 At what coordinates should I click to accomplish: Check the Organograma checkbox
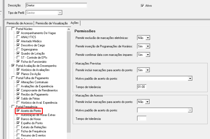point(18,49)
